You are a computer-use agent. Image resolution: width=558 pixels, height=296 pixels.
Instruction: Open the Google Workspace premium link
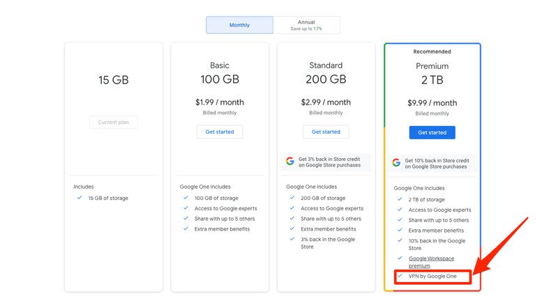[431, 263]
